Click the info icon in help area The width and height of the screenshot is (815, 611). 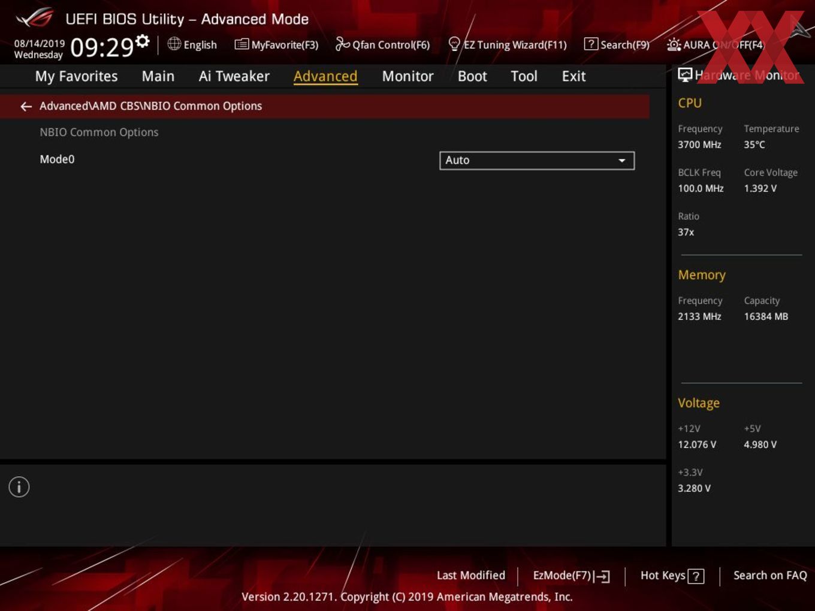pyautogui.click(x=19, y=487)
